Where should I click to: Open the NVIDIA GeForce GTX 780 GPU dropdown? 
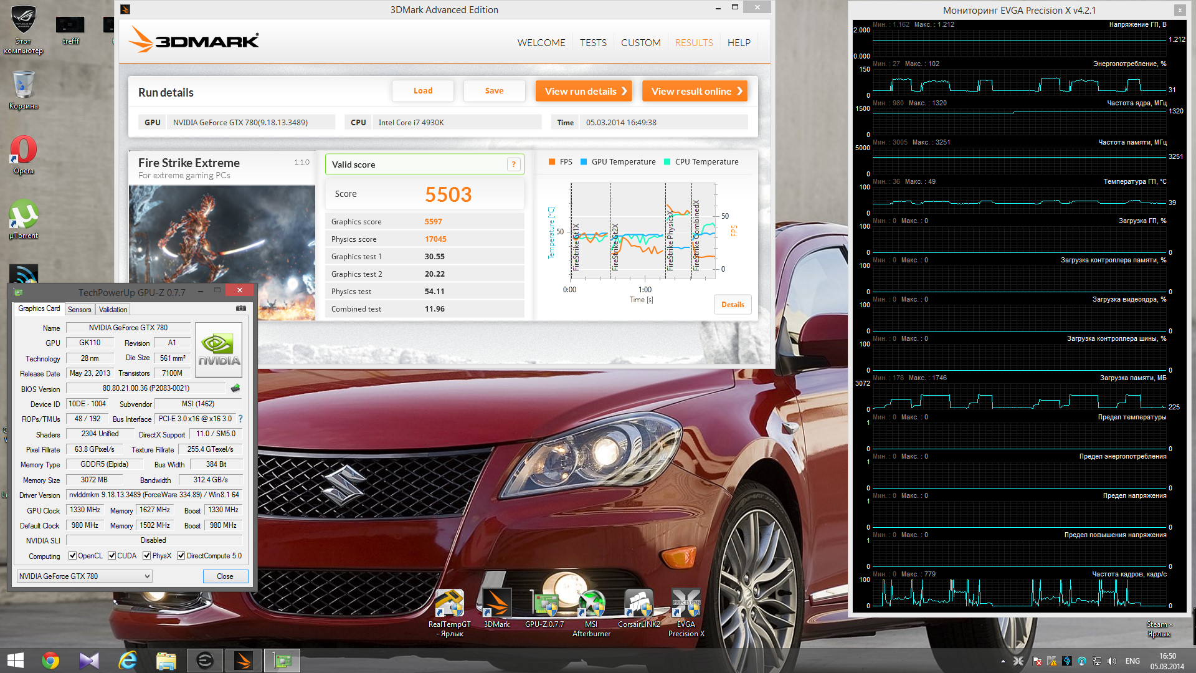pyautogui.click(x=84, y=576)
